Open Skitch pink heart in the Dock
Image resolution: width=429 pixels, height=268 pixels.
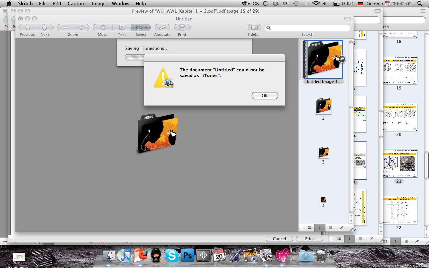[x=282, y=256]
